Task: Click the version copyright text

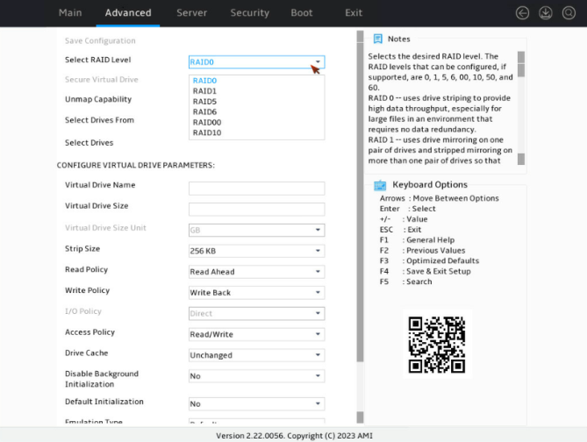Action: (x=294, y=436)
